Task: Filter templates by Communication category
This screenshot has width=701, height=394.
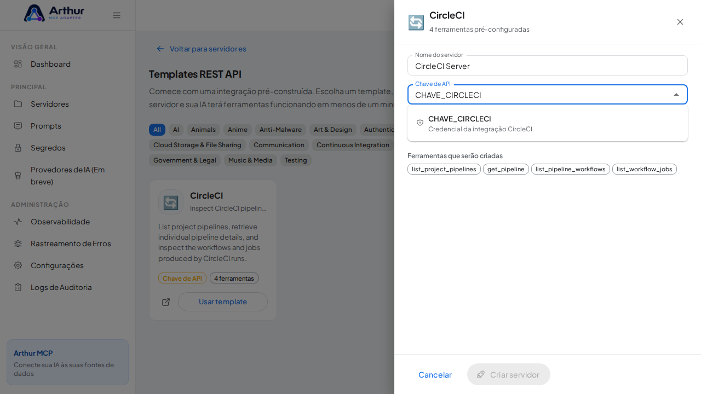Action: 279,145
